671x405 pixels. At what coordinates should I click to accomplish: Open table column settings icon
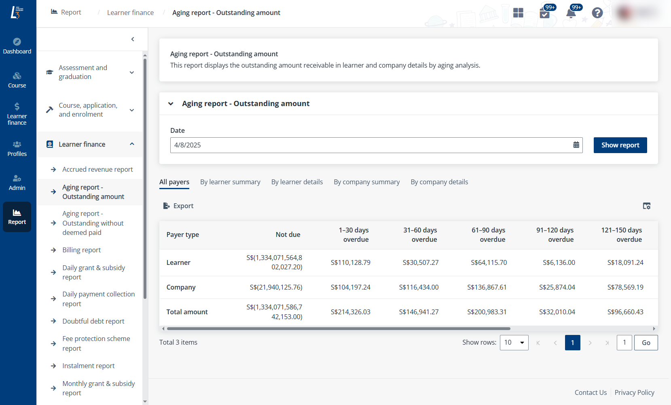tap(646, 206)
